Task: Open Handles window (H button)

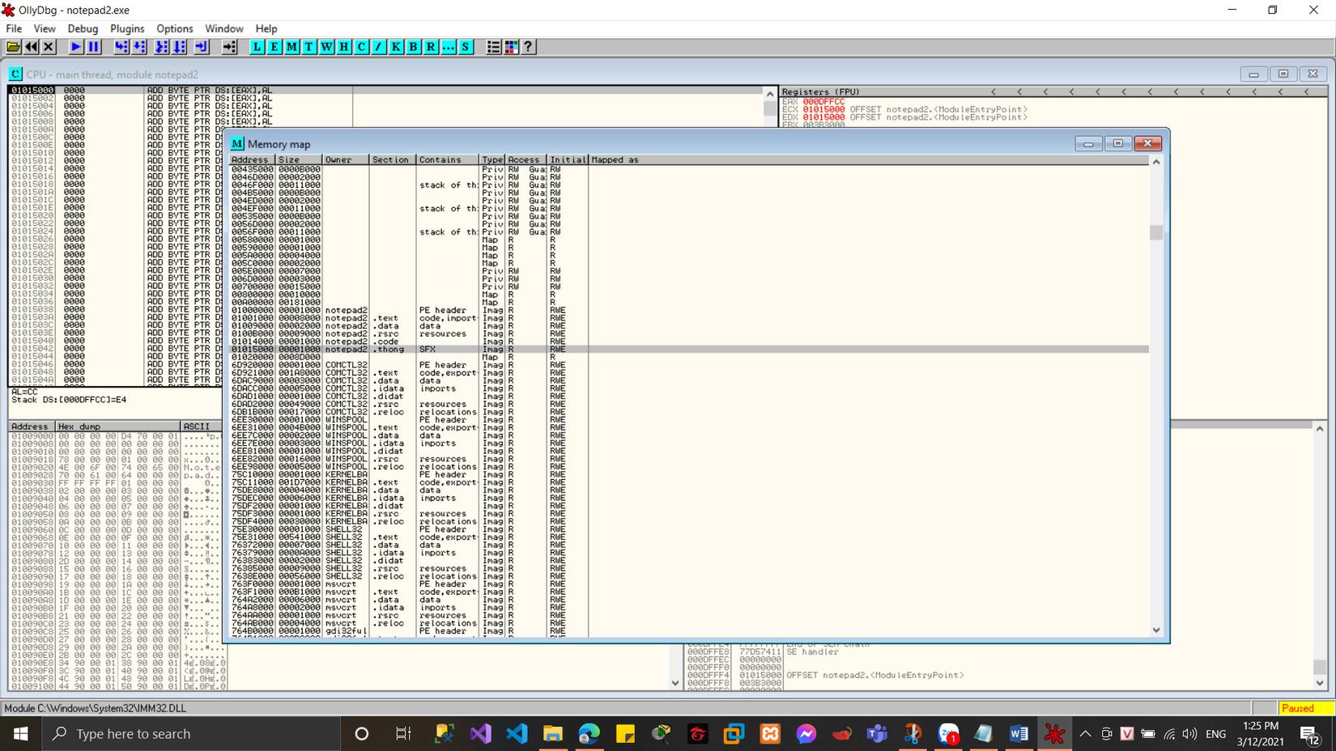Action: (343, 47)
